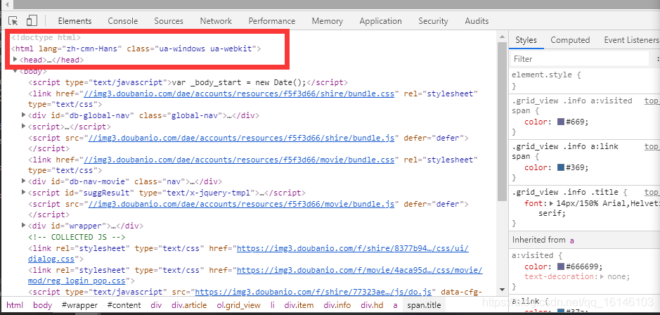Open the movie/bundle.js script src link

click(x=241, y=204)
